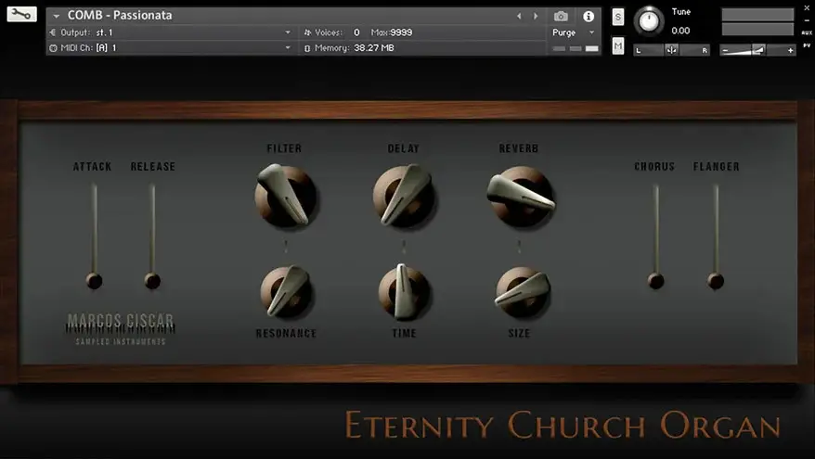This screenshot has width=815, height=459.
Task: Click the RESONANCE knob
Action: point(287,291)
